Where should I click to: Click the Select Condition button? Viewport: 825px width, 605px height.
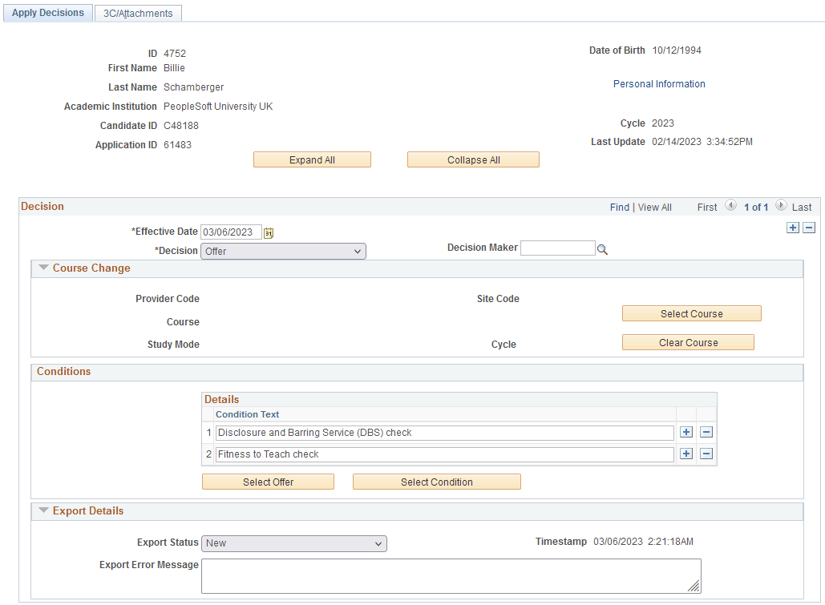437,482
